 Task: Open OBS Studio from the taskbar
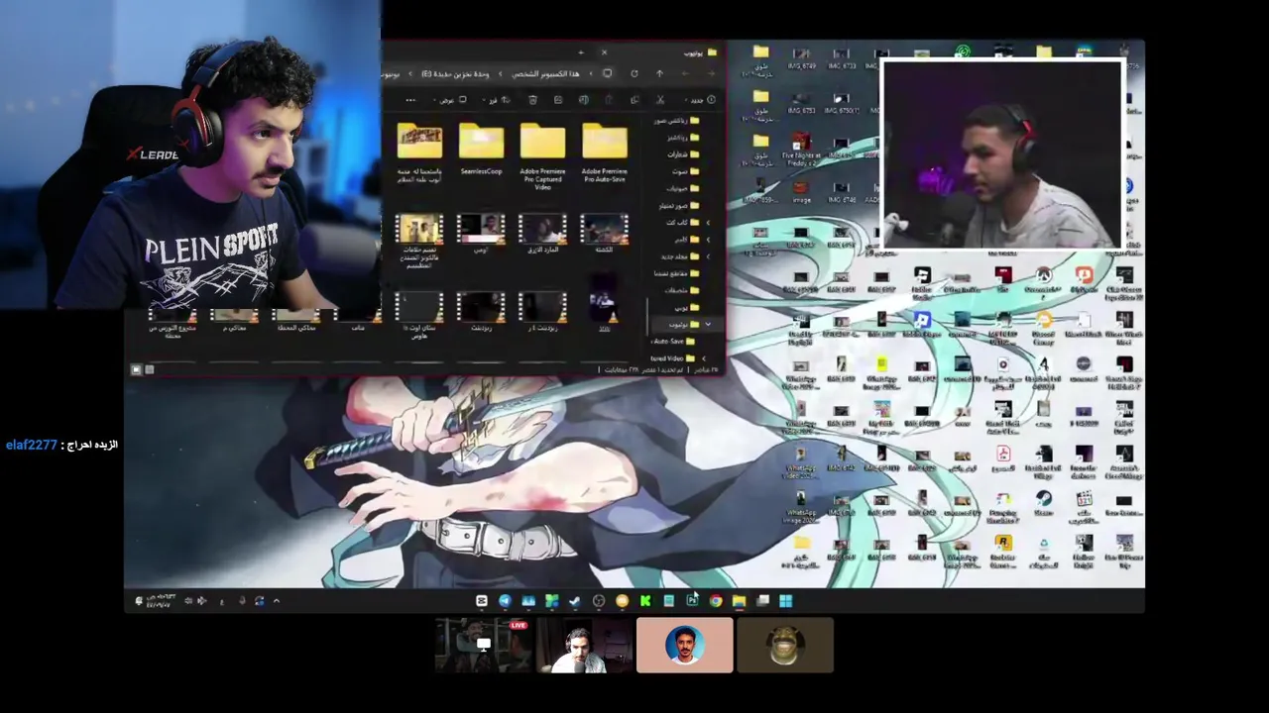[x=599, y=601]
